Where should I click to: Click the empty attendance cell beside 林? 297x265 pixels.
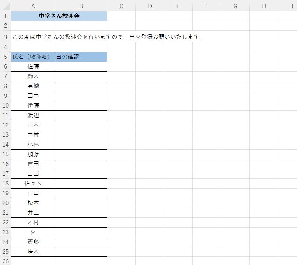coord(81,232)
